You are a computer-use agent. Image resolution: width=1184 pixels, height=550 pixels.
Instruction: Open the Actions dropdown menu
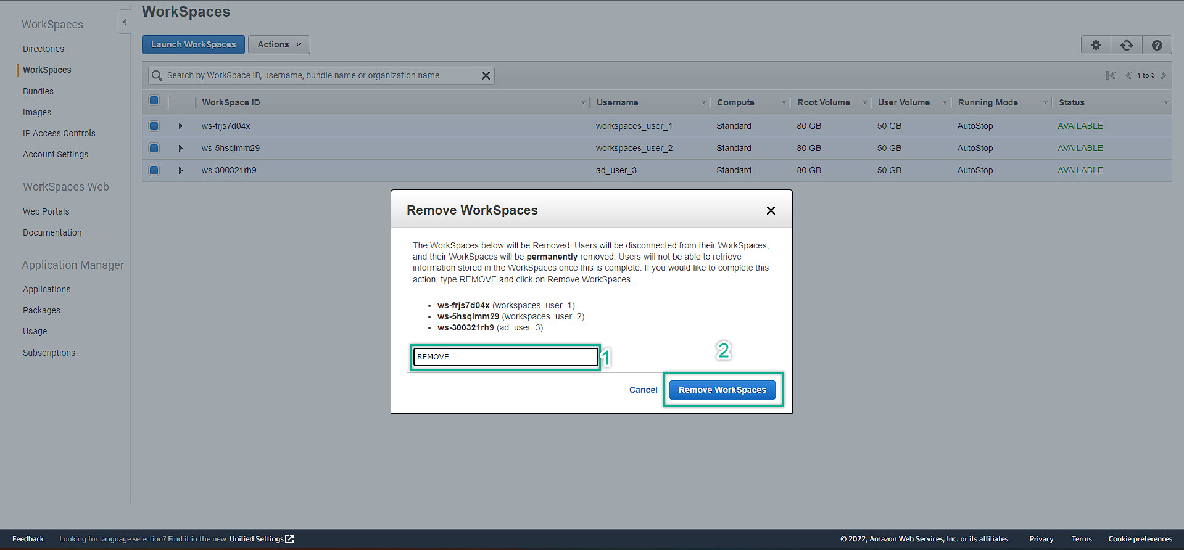279,44
